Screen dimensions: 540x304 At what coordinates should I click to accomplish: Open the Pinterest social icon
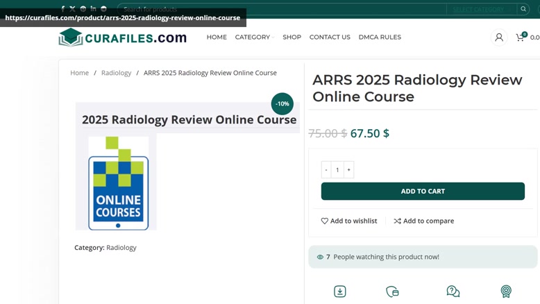point(83,8)
